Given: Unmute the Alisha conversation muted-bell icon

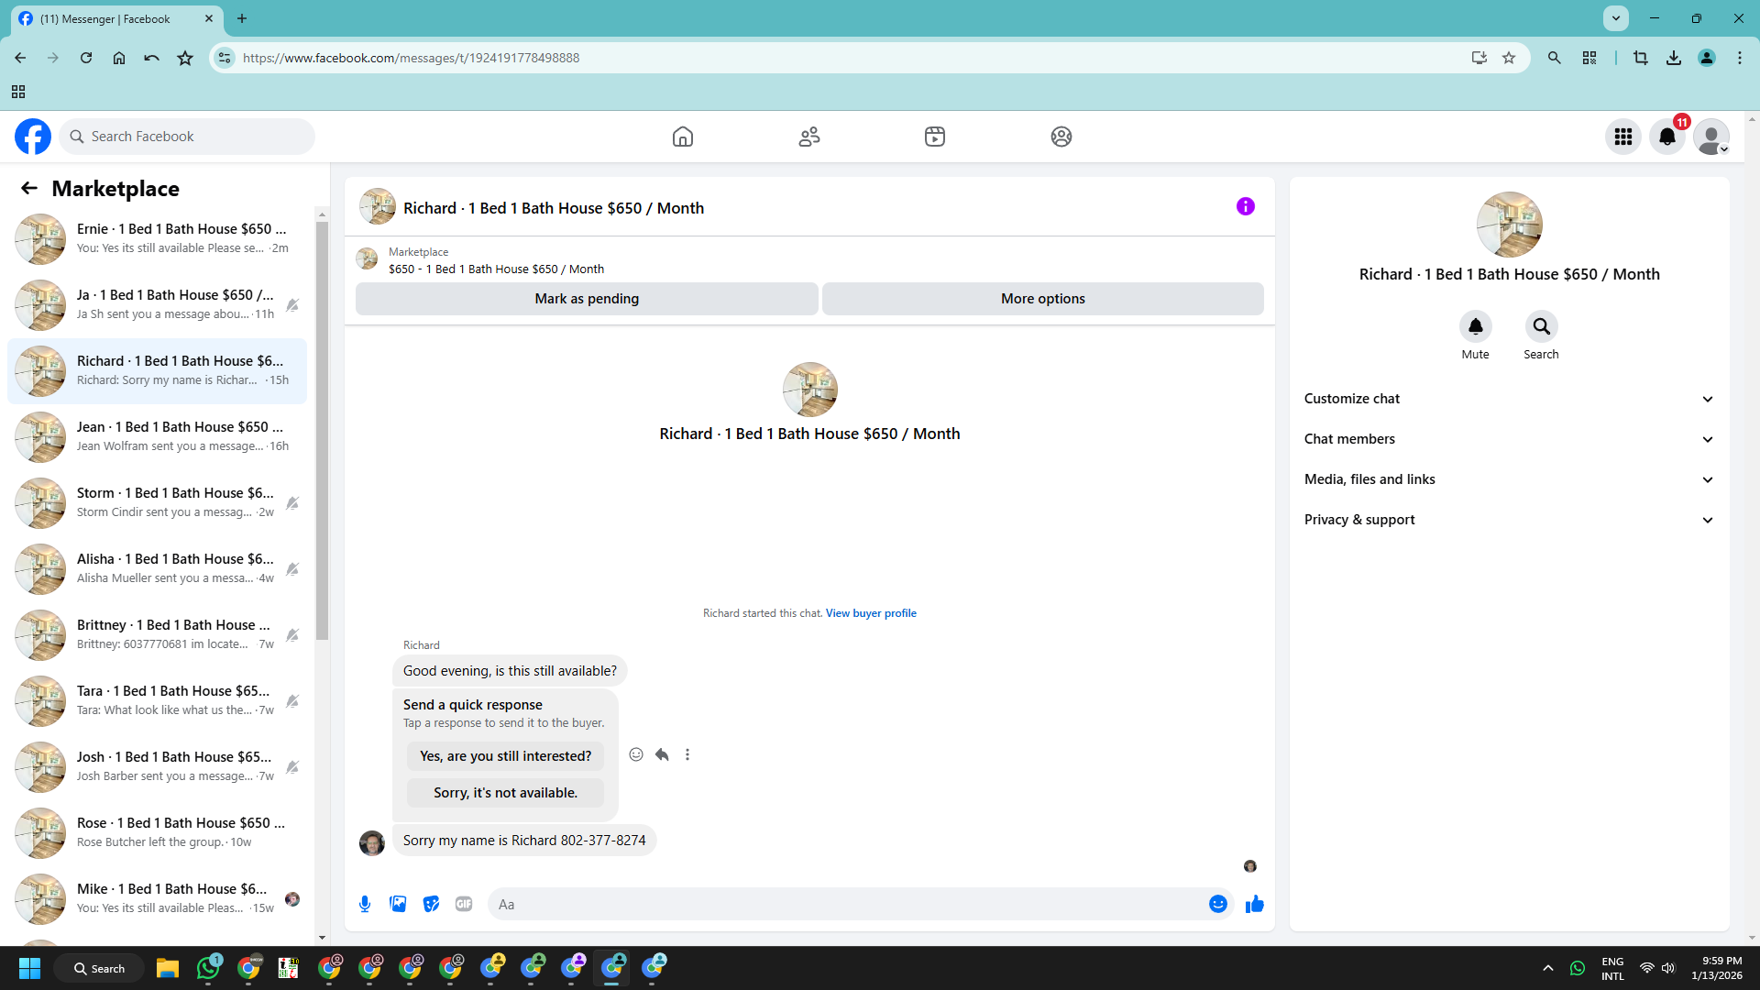Looking at the screenshot, I should [292, 569].
